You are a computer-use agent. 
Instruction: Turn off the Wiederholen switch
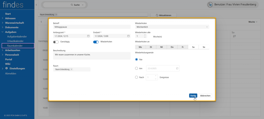coord(96,42)
